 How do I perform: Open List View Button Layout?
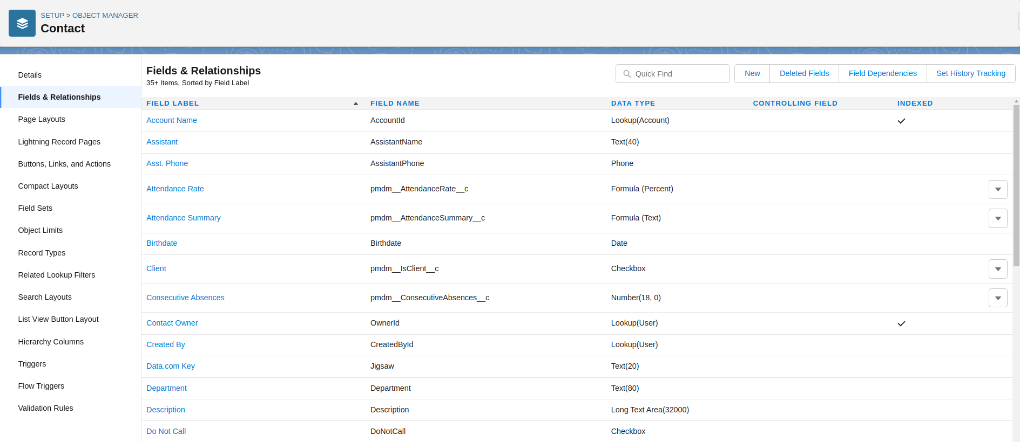click(x=58, y=319)
